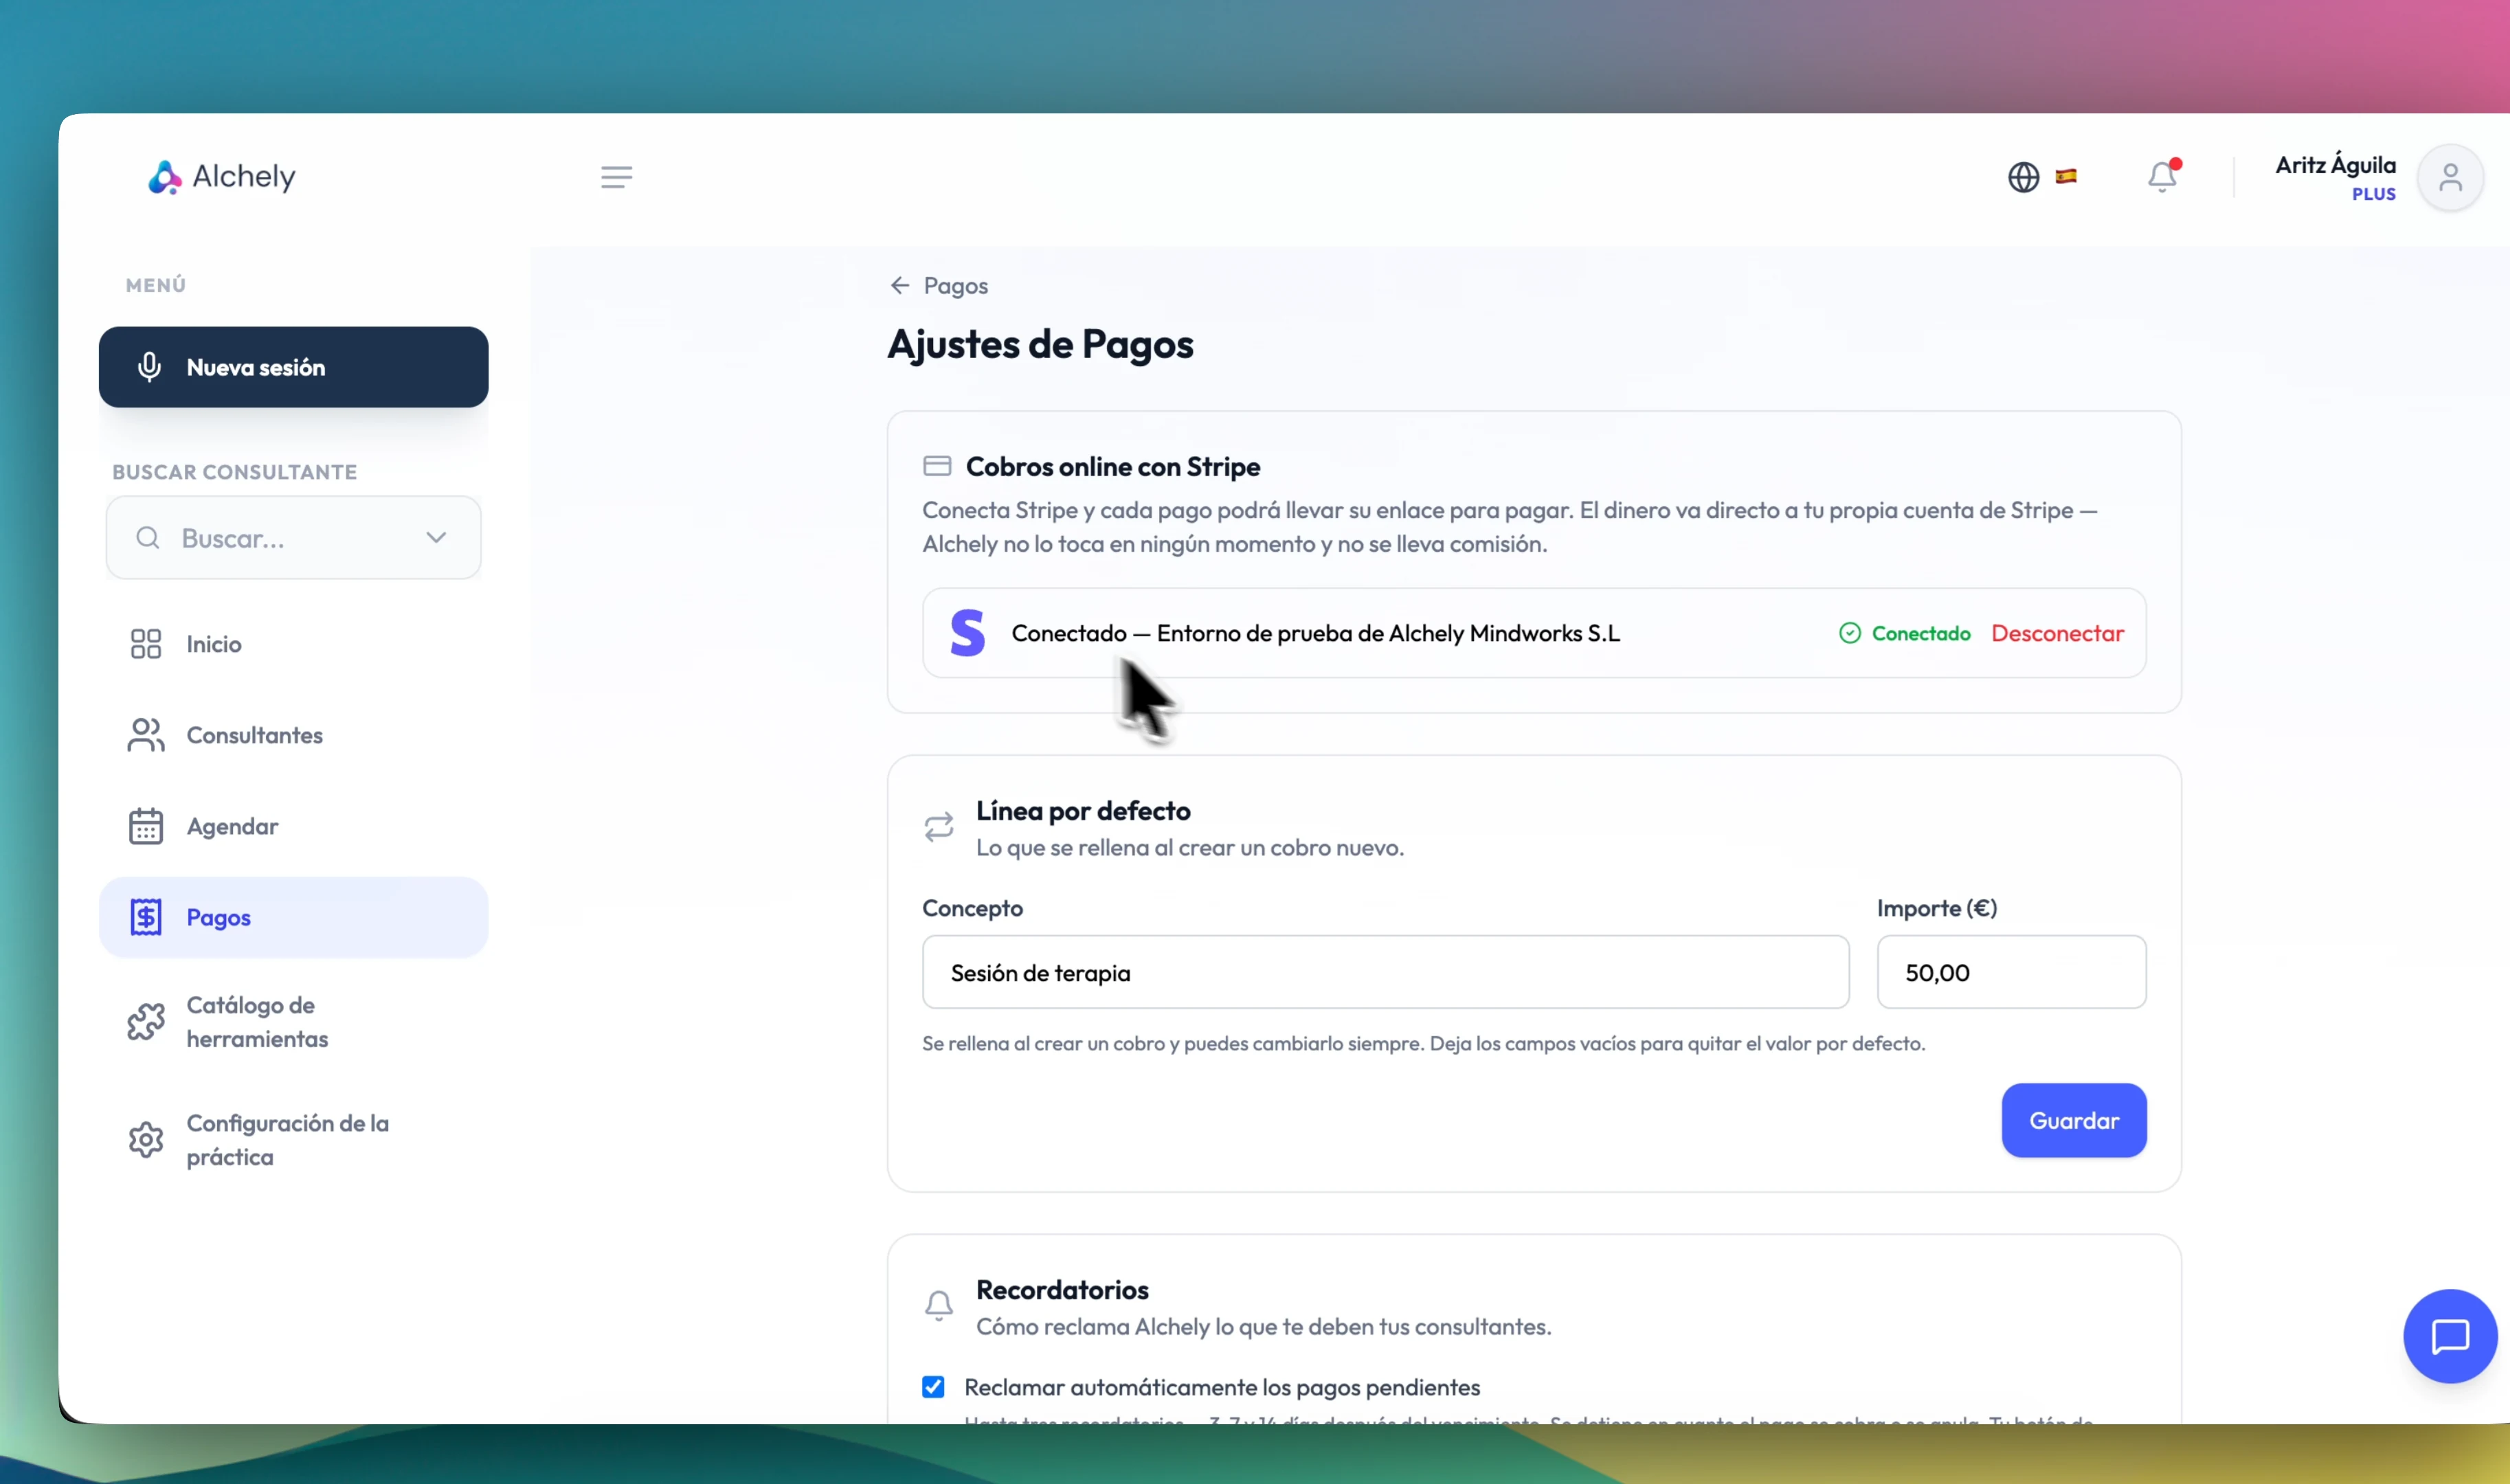The height and width of the screenshot is (1484, 2510).
Task: Click the Pagos receipt icon
Action: pyautogui.click(x=146, y=917)
